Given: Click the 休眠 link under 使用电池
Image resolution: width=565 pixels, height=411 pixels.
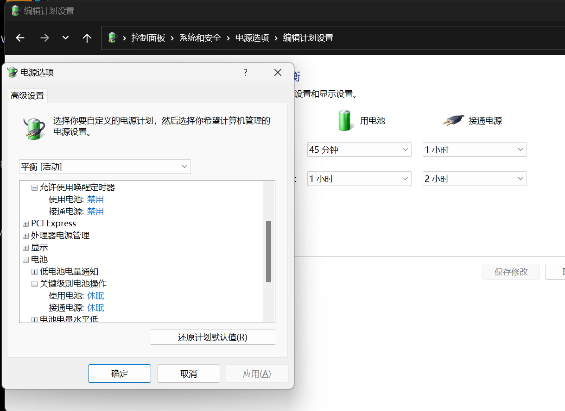Looking at the screenshot, I should click(x=95, y=295).
